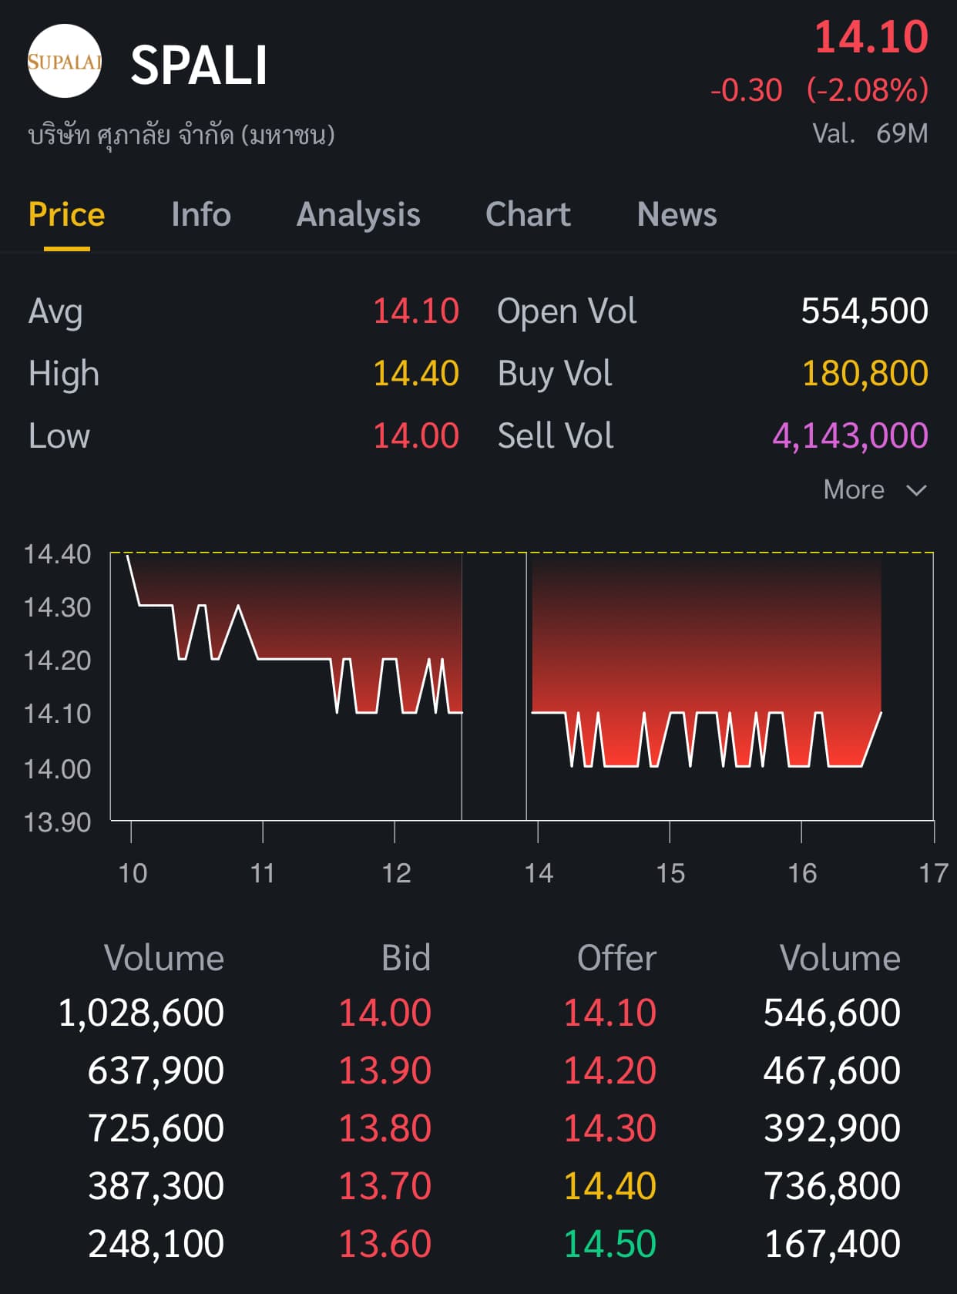
Task: Tap the traded value 69M
Action: click(902, 133)
